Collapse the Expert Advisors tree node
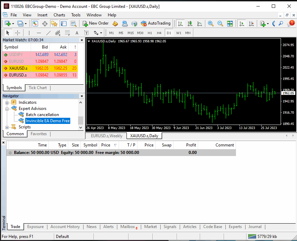Image resolution: width=297 pixels, height=241 pixels. (x=7, y=109)
